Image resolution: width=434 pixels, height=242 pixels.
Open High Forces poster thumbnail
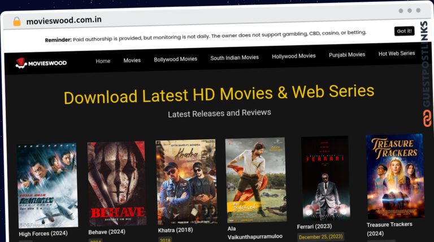point(47,186)
